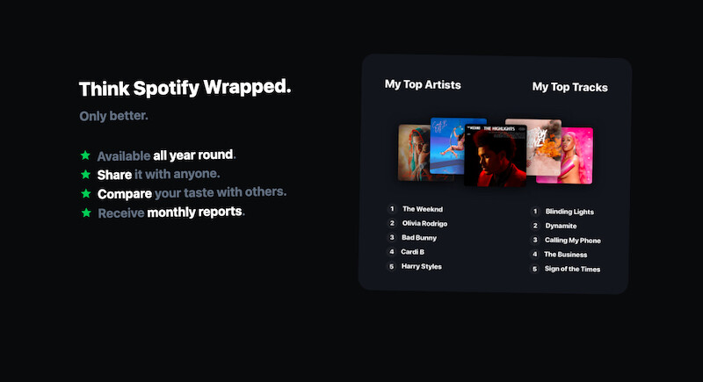Select the number 2 badge next to Olivia Rodrigo
703x382 pixels.
(x=392, y=223)
